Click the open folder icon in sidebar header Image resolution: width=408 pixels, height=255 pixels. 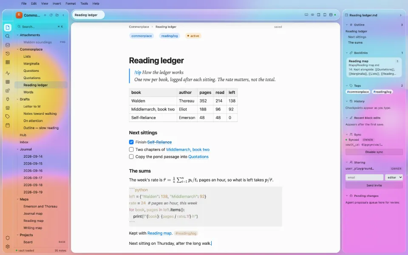point(57,15)
